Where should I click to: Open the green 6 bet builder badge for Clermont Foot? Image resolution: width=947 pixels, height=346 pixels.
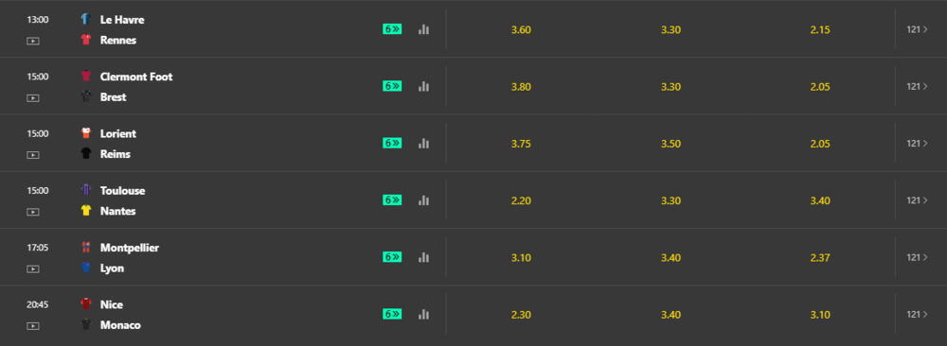click(x=392, y=86)
